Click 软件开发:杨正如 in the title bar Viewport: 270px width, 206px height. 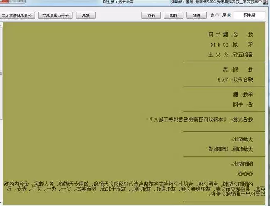pyautogui.click(x=118, y=2)
